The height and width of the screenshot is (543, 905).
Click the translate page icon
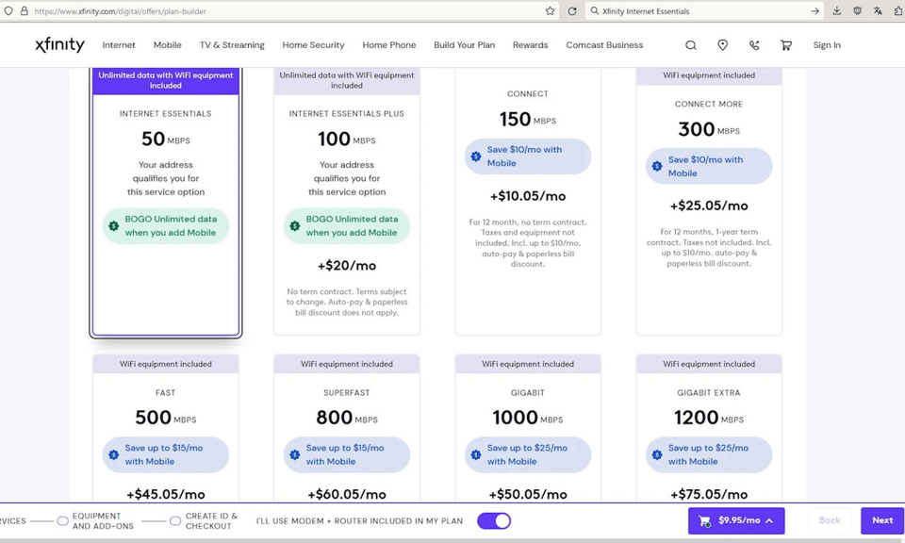coord(878,11)
